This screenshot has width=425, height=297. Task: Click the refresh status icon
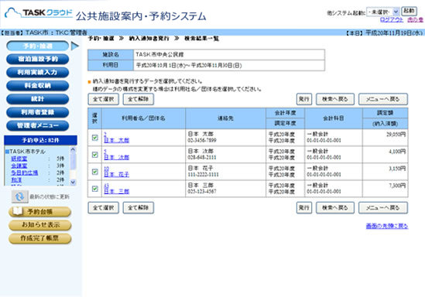pos(19,196)
